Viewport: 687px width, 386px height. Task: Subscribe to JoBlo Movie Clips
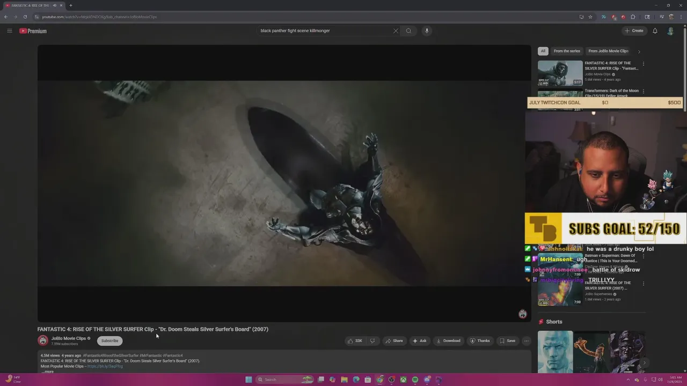pyautogui.click(x=109, y=340)
